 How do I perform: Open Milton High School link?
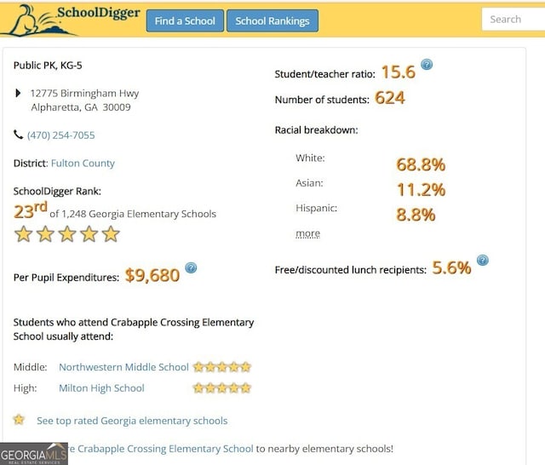coord(101,387)
